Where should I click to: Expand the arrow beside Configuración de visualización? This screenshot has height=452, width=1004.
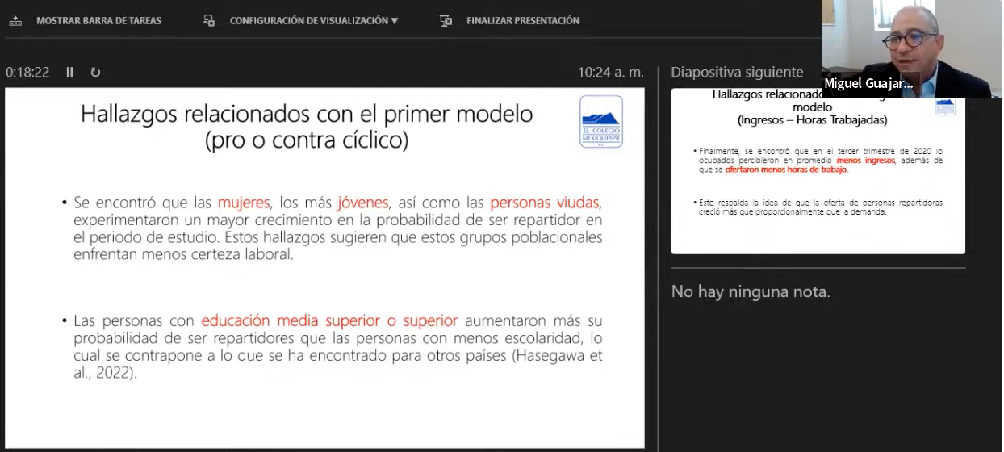(x=395, y=21)
